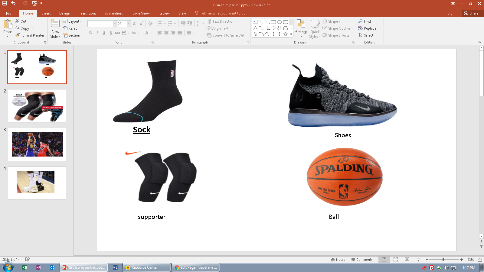
Task: Select slide 3 thumbnail with basketball players
Action: 37,144
